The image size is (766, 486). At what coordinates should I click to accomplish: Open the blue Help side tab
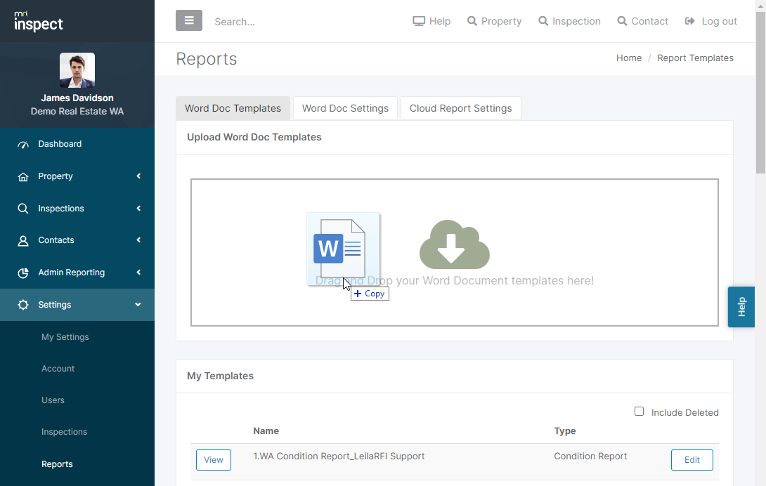click(x=741, y=307)
